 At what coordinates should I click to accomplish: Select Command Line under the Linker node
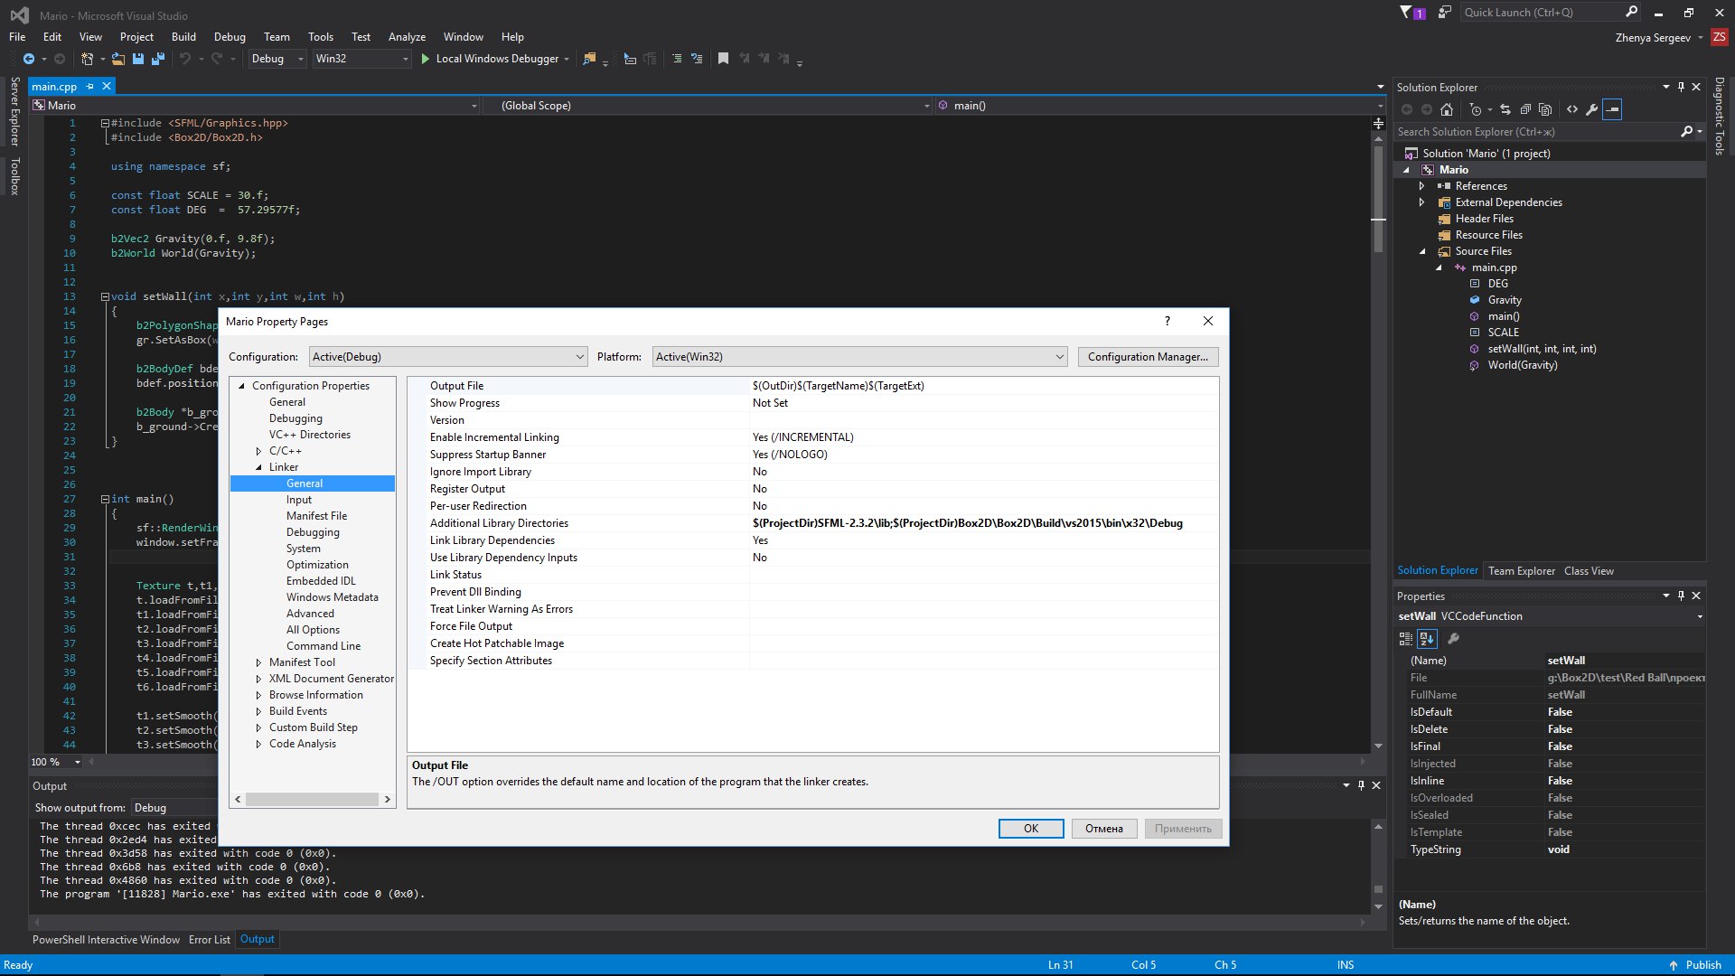pos(324,646)
